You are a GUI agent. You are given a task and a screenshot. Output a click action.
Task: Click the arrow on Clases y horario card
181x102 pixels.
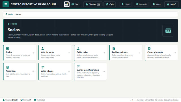click(x=175, y=53)
